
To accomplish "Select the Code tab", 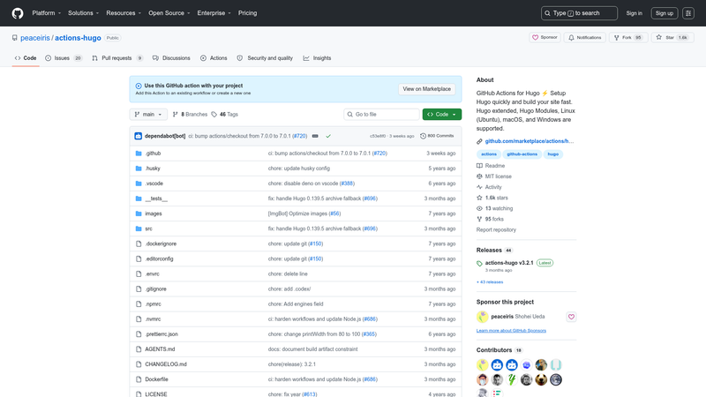I will (26, 58).
